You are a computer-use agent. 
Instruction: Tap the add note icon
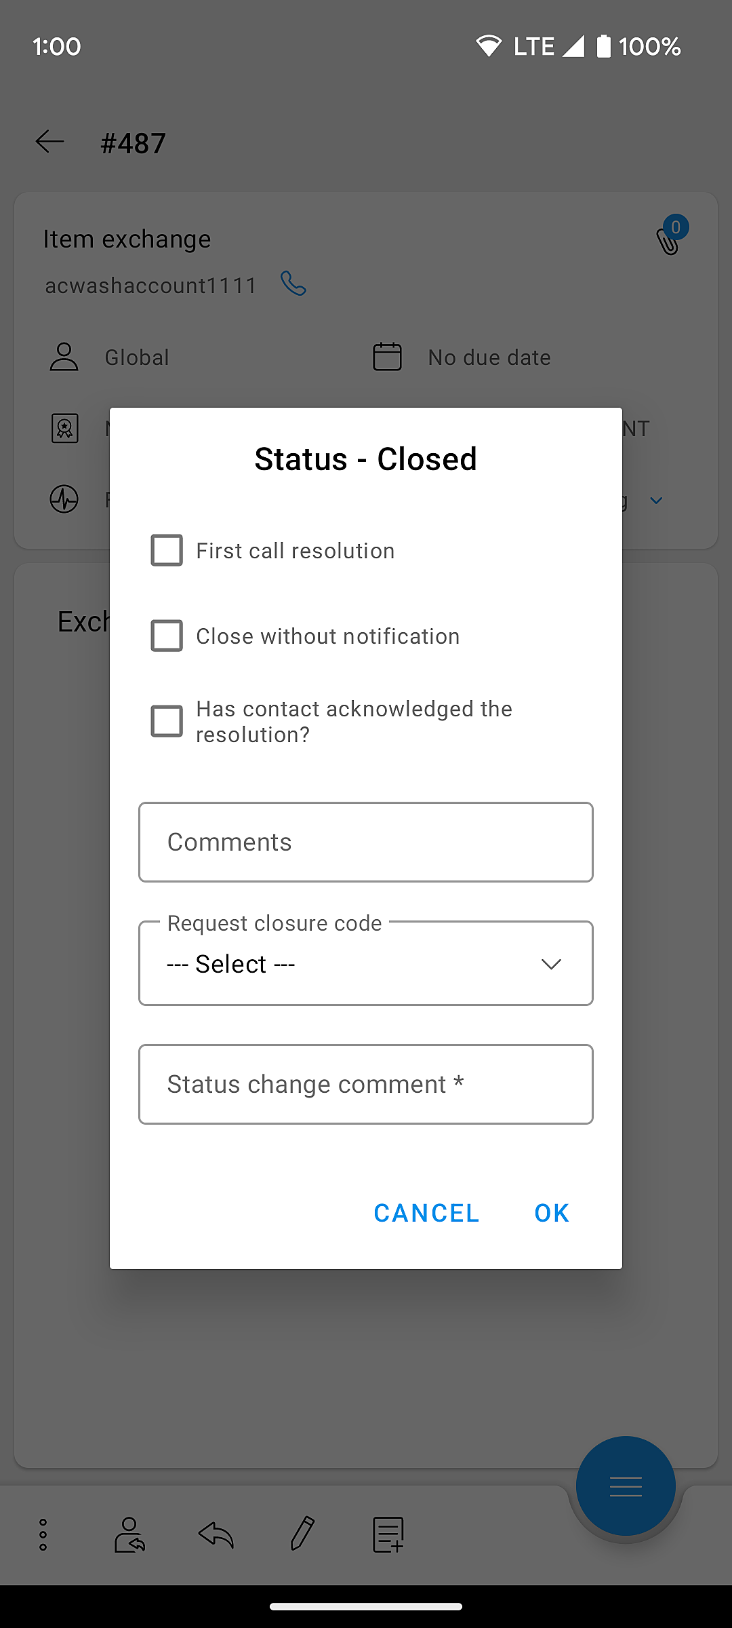tap(388, 1534)
